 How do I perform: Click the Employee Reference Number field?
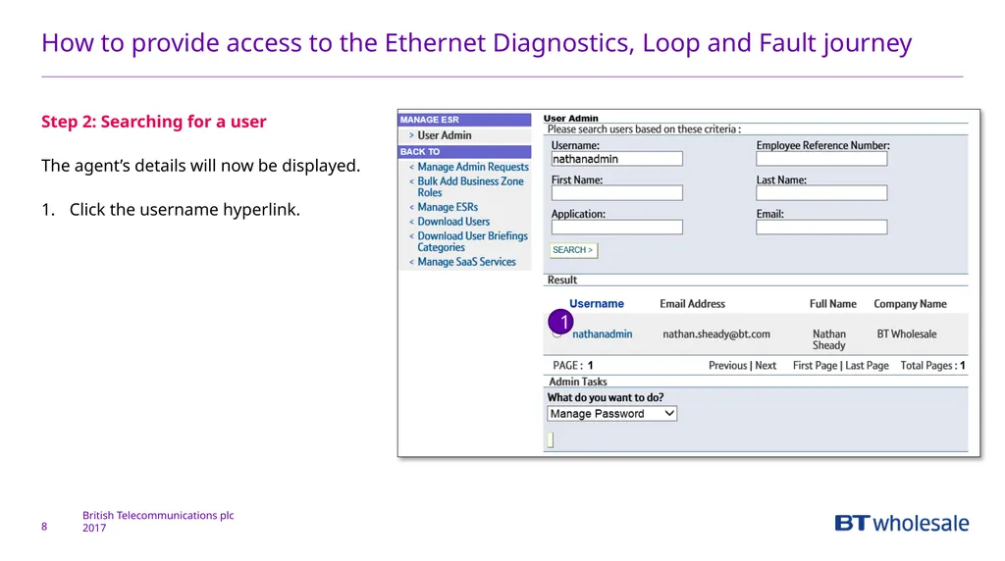821,159
